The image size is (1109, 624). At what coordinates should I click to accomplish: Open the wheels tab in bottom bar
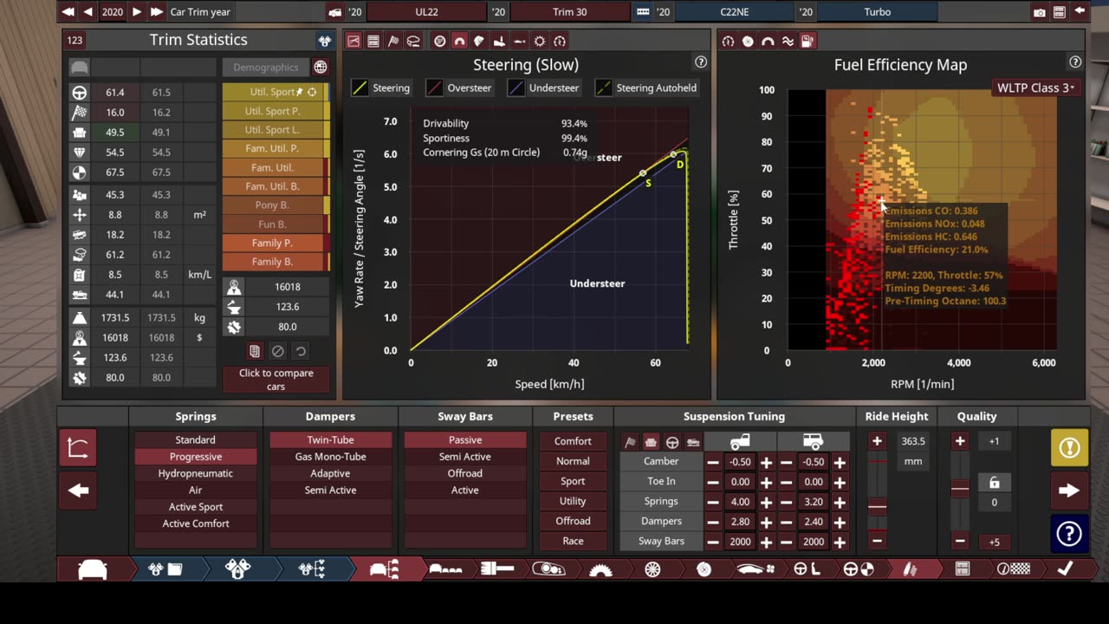652,569
